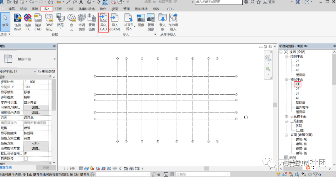Click the 编辑类型 button
336x177 pixels.
46,71
